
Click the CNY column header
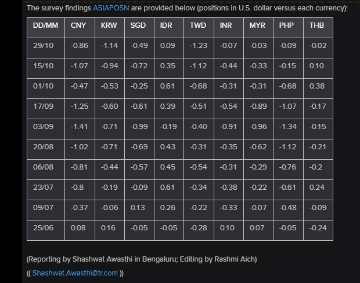click(79, 26)
